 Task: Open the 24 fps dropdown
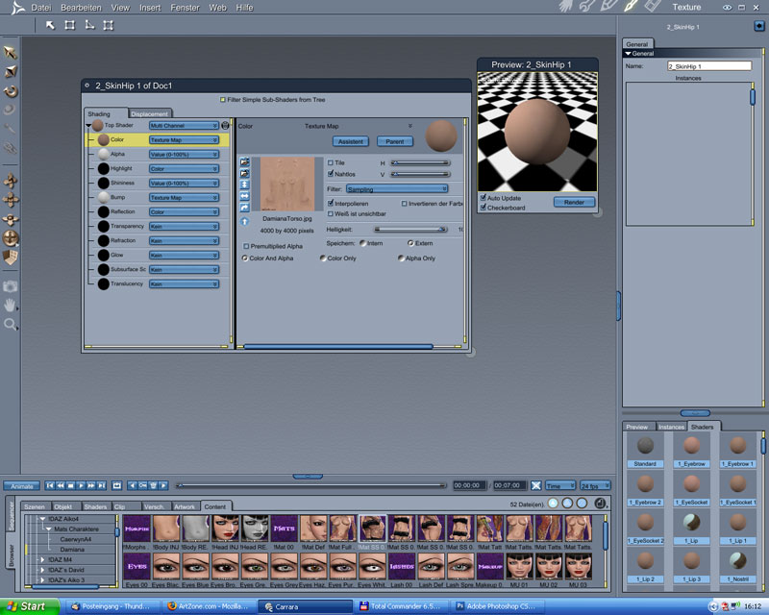click(x=595, y=485)
